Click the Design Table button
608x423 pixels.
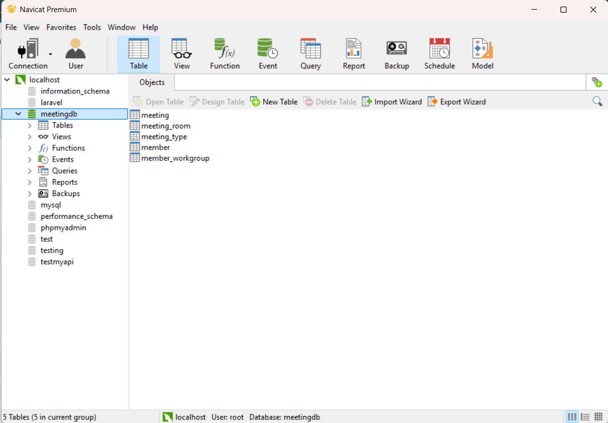coord(217,102)
